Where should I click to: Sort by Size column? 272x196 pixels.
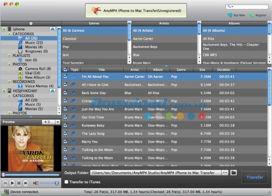[x=202, y=70]
